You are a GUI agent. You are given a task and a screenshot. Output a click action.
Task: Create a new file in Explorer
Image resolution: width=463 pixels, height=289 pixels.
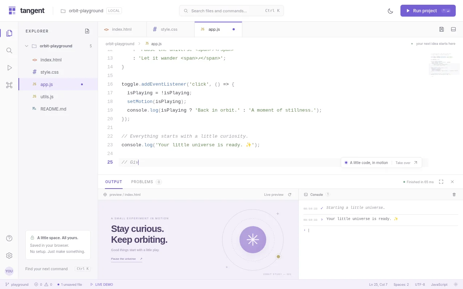pyautogui.click(x=87, y=31)
